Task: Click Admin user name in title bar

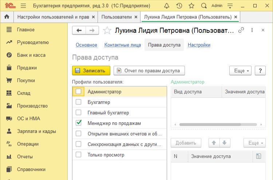Action: point(217,6)
